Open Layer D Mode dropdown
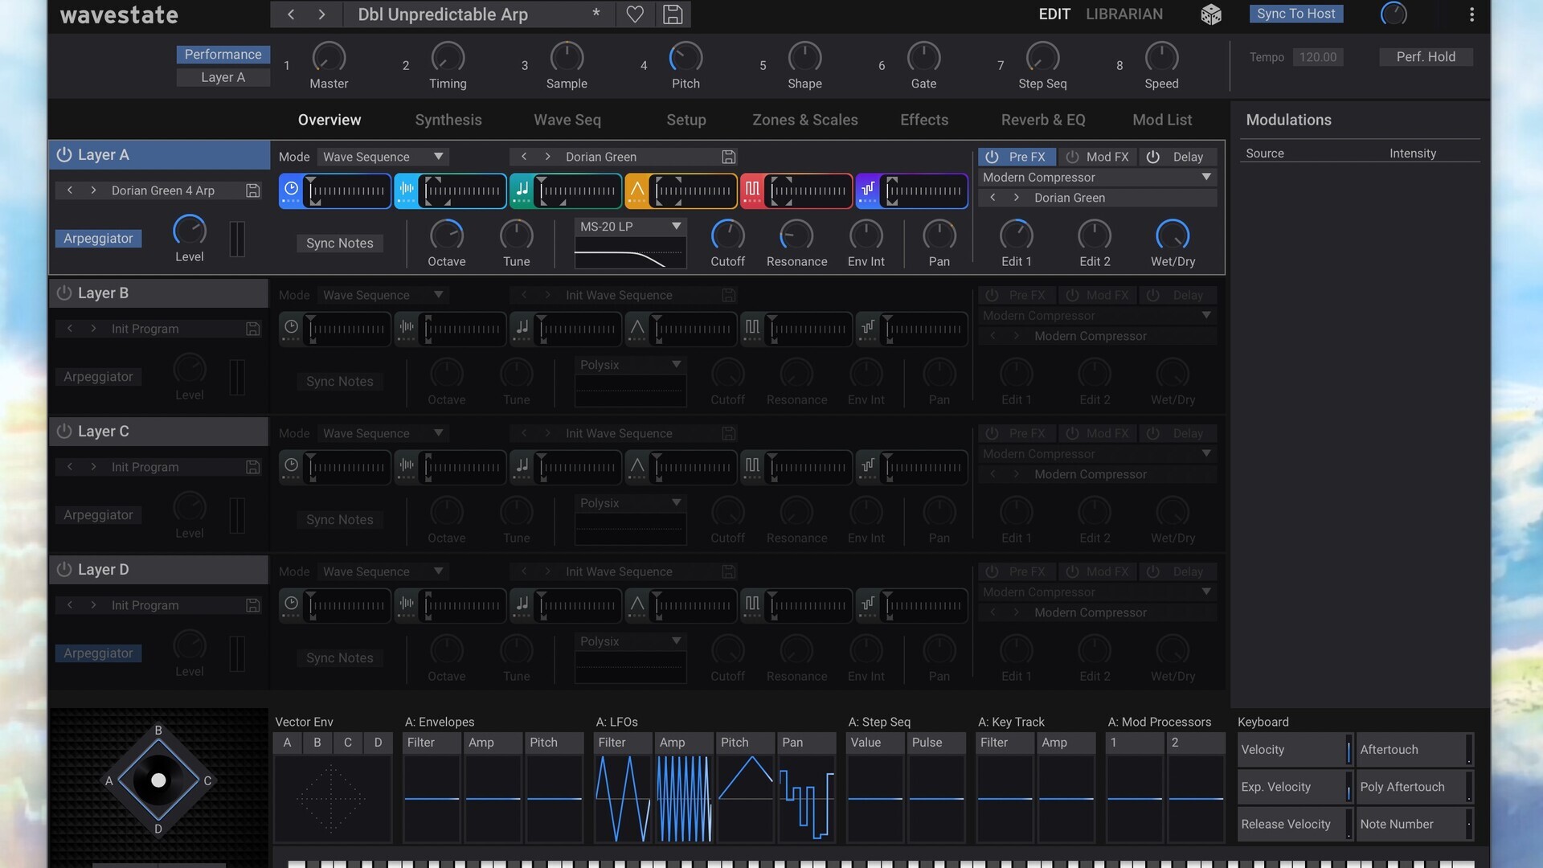The height and width of the screenshot is (868, 1543). 383,571
